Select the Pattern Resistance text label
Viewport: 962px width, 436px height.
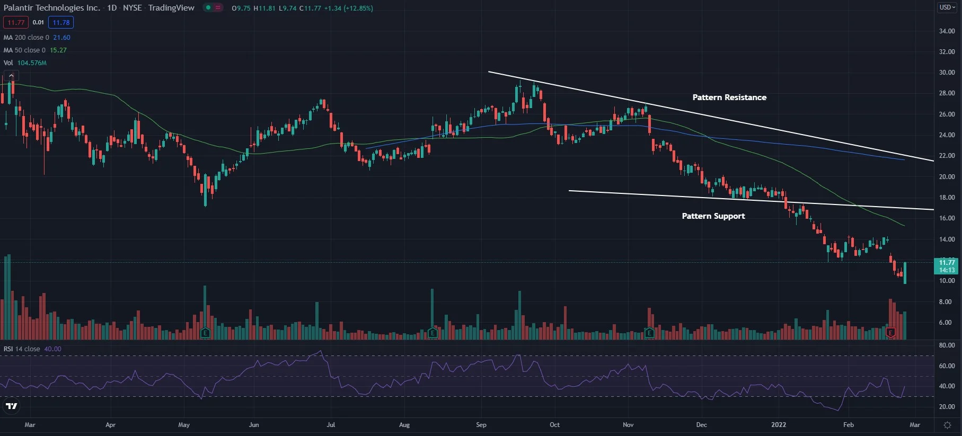click(x=729, y=97)
